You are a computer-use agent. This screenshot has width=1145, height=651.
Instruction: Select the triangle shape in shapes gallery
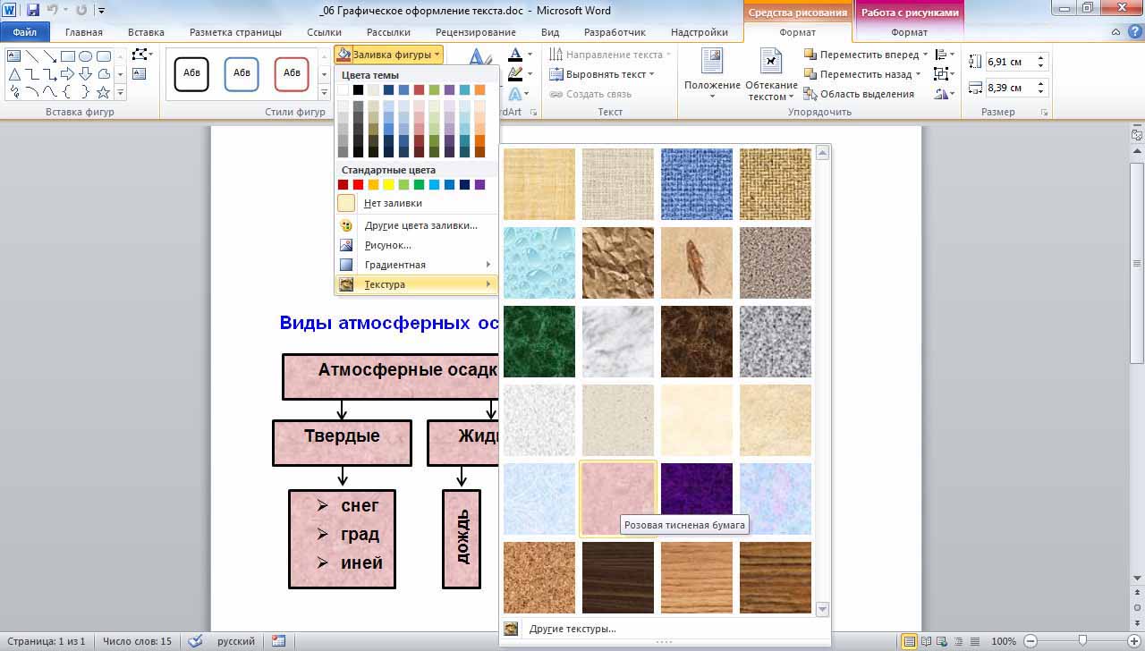[14, 74]
